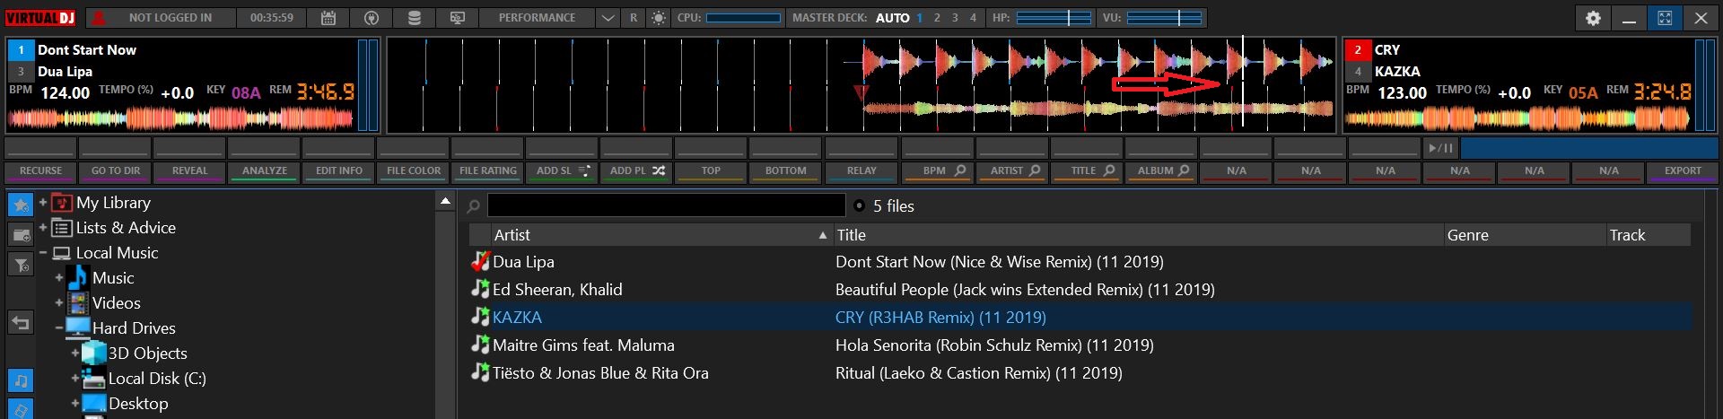Viewport: 1723px width, 419px height.
Task: Open FILE RATING option
Action: coord(487,171)
